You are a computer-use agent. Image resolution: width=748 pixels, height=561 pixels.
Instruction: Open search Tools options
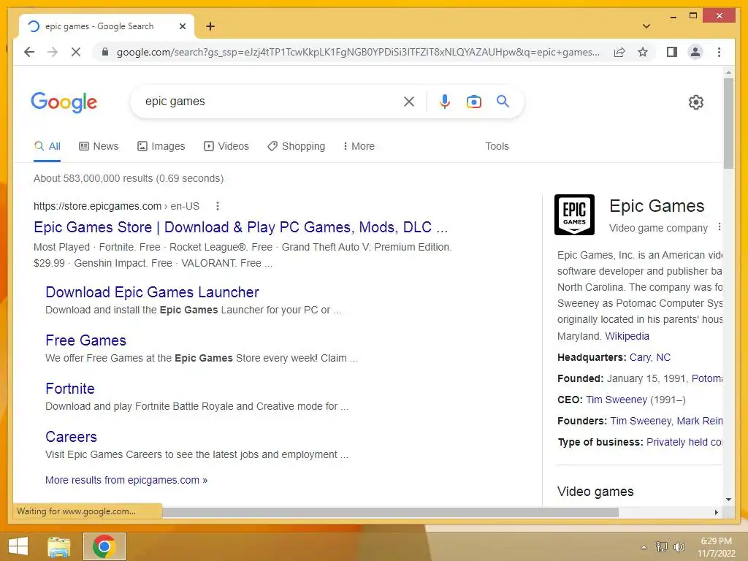point(497,146)
